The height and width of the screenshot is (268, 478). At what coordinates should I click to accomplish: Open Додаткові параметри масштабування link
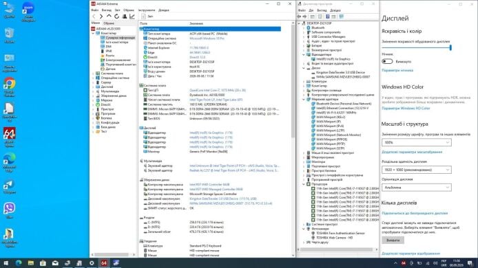(x=412, y=152)
